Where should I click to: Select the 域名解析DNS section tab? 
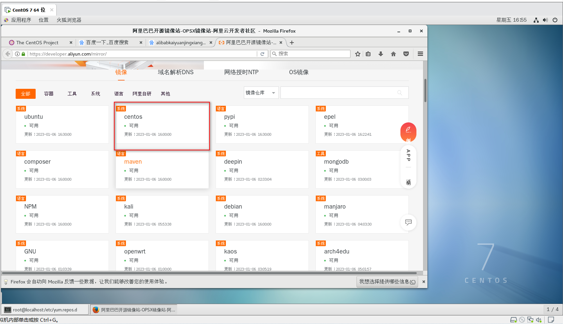click(176, 72)
